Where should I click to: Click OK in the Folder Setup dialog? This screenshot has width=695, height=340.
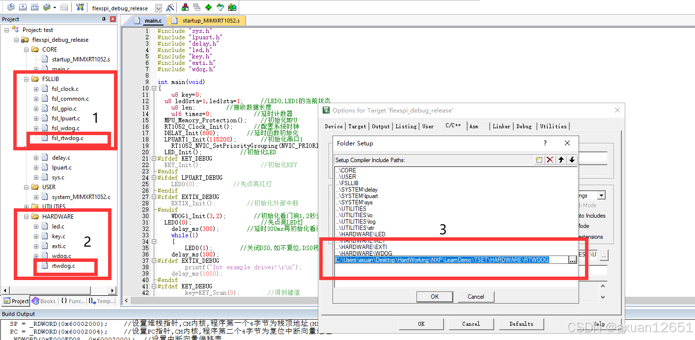tap(435, 297)
